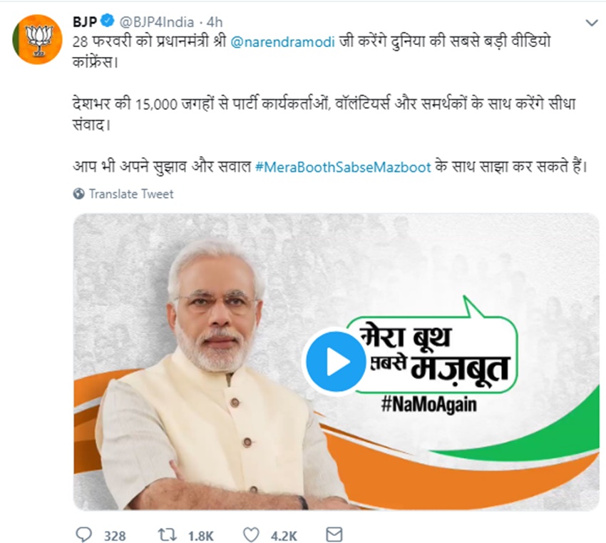Open the #MeraBoothSabseMazboot hashtag
The height and width of the screenshot is (543, 606).
coord(343,167)
